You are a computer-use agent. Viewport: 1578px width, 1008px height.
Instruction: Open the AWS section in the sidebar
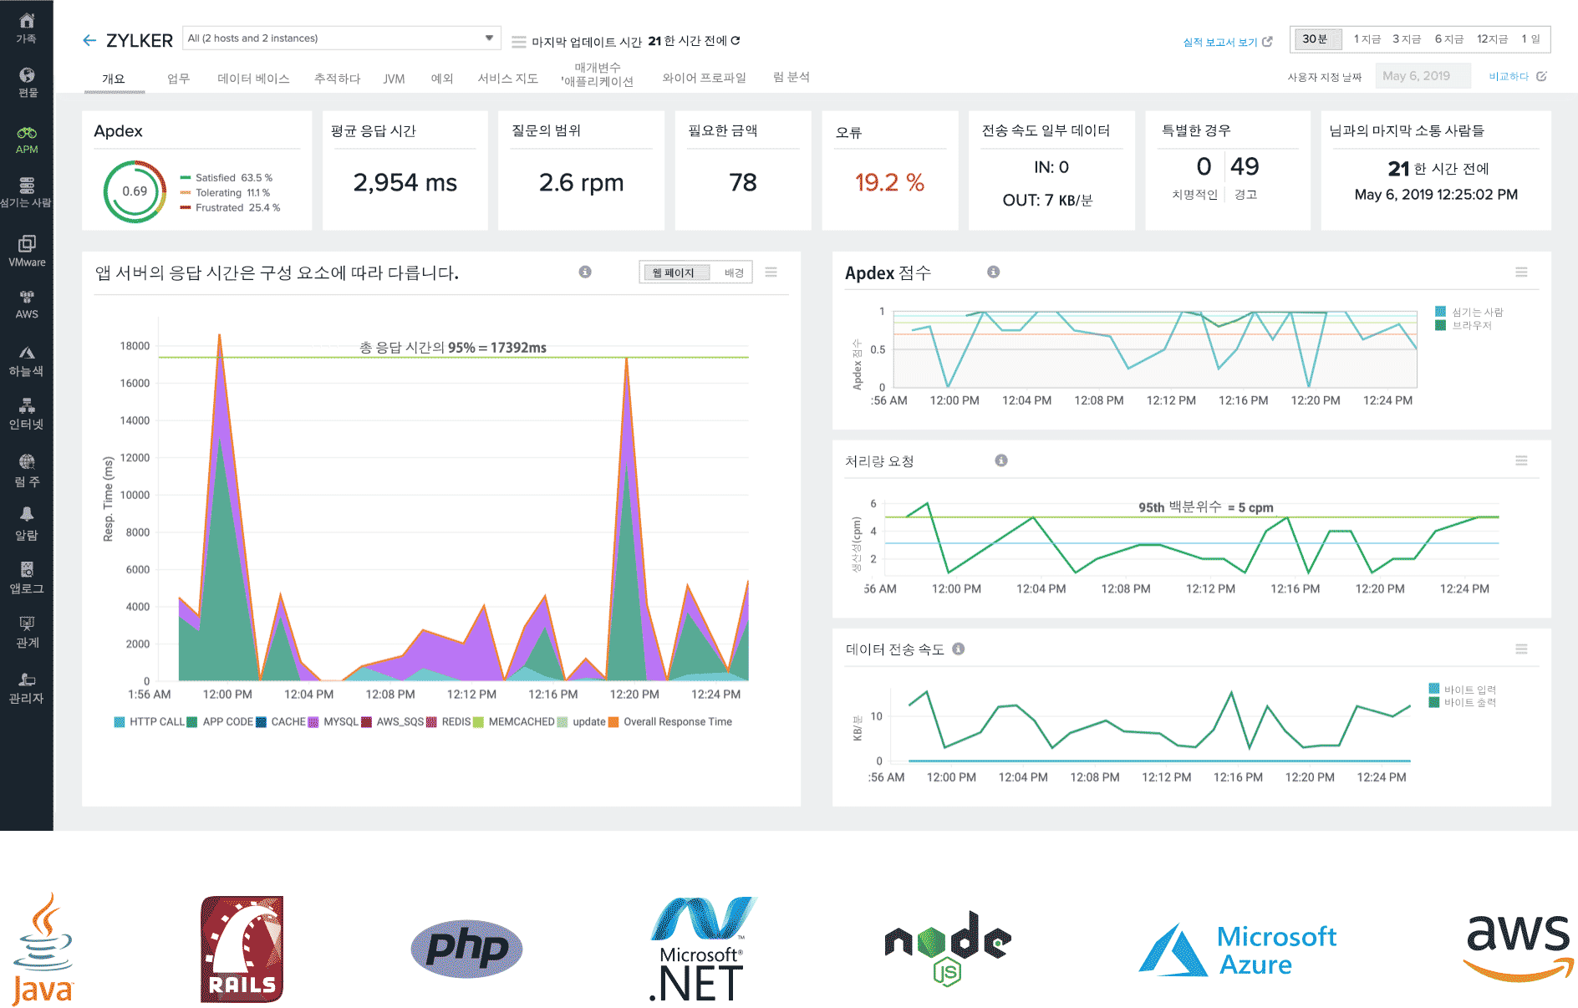(28, 305)
